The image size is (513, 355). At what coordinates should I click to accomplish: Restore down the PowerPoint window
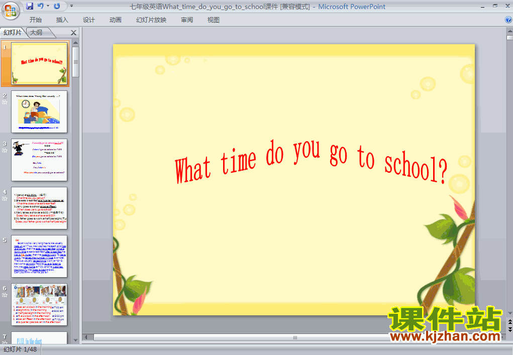pos(495,6)
